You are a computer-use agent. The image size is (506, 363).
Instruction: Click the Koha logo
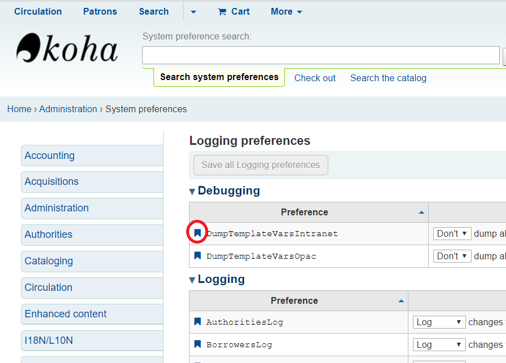[x=67, y=49]
